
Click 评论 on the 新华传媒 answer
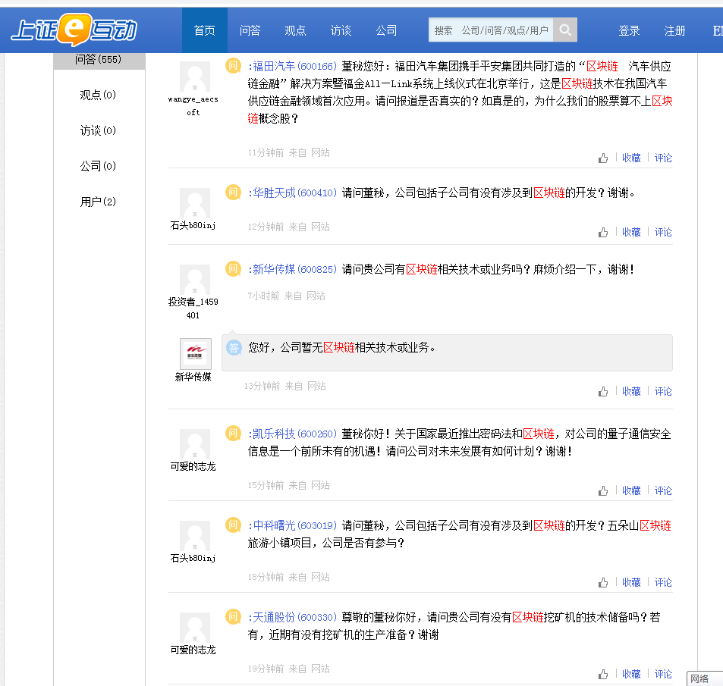tap(663, 392)
